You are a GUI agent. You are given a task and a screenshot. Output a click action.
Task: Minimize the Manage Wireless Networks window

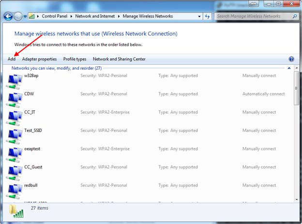[269, 4]
